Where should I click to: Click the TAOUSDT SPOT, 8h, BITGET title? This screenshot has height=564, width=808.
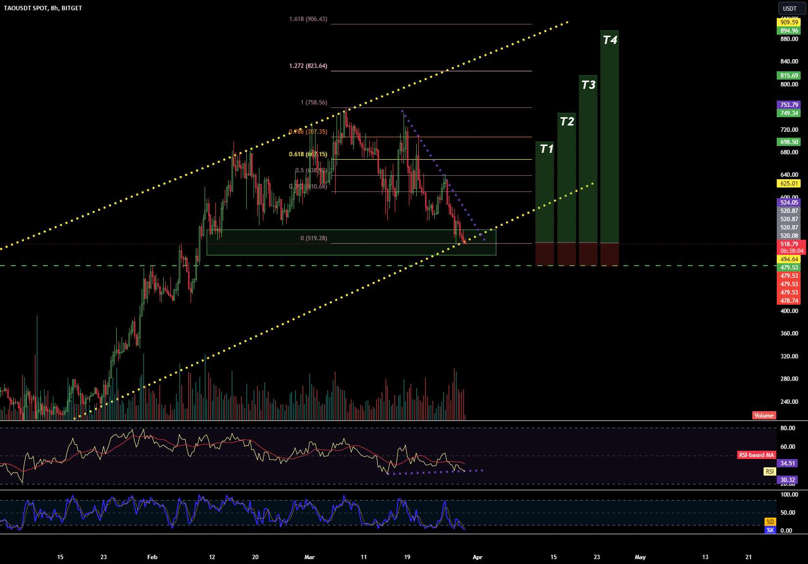pyautogui.click(x=43, y=8)
